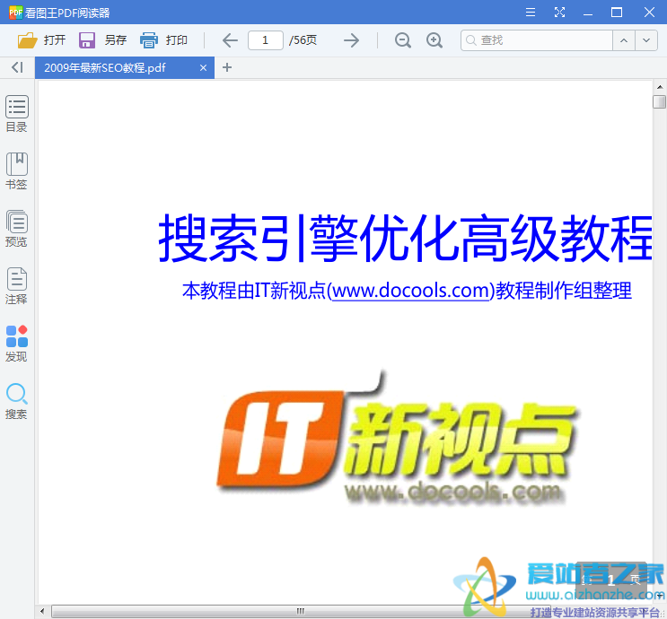This screenshot has height=619, width=667.
Task: Toggle fullscreen mode in title bar
Action: pyautogui.click(x=560, y=13)
